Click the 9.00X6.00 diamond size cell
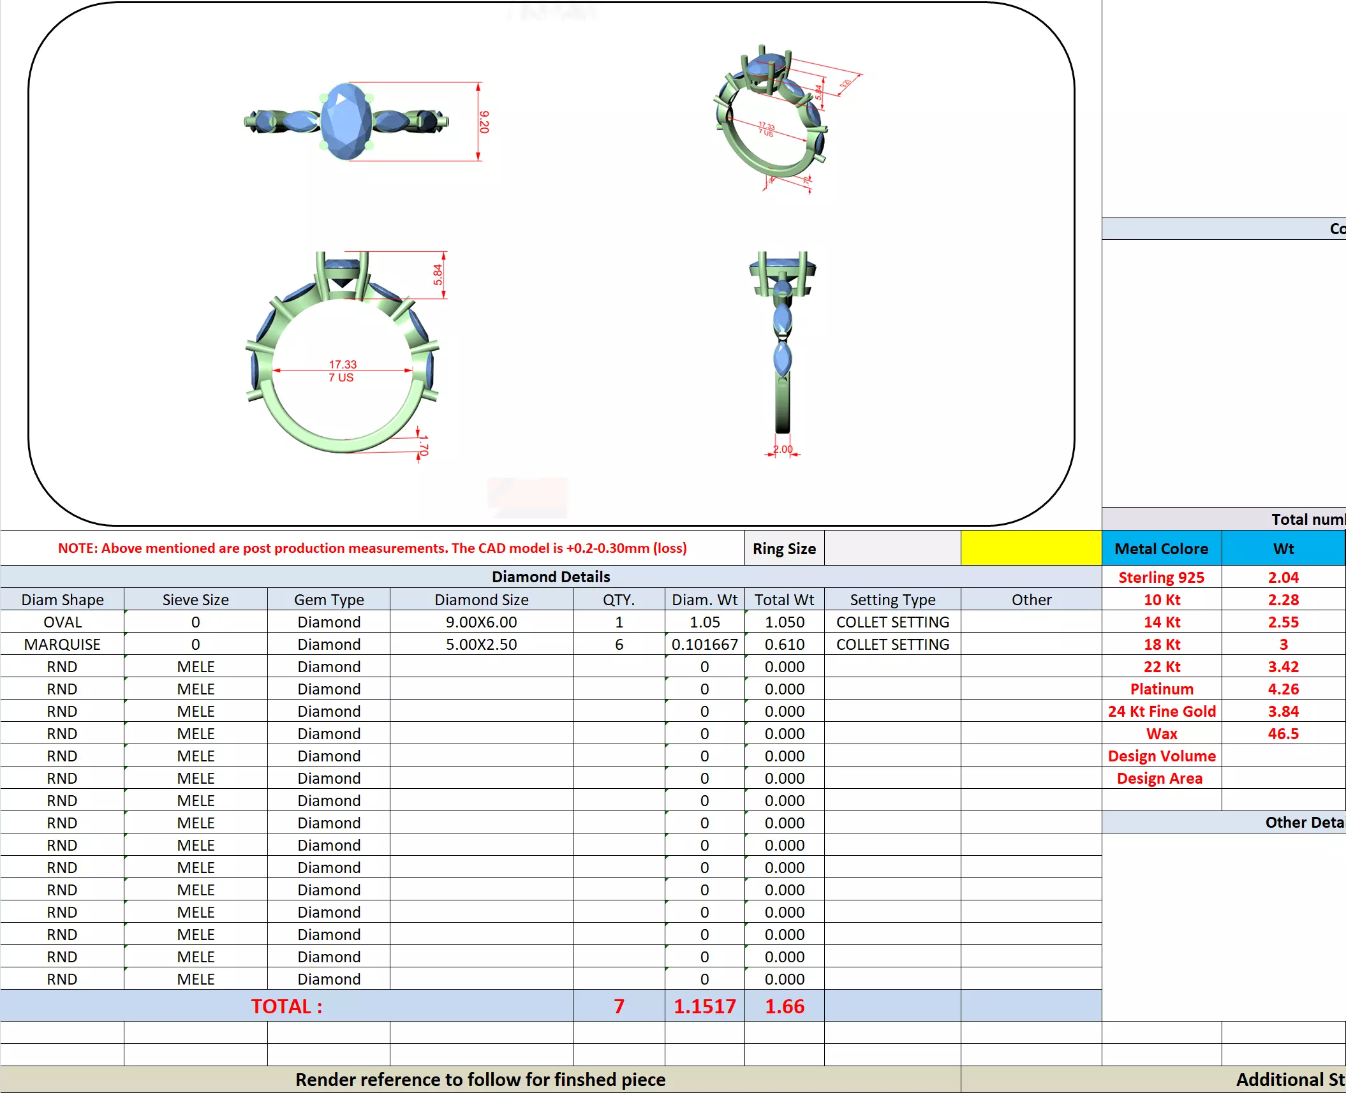 click(x=481, y=622)
